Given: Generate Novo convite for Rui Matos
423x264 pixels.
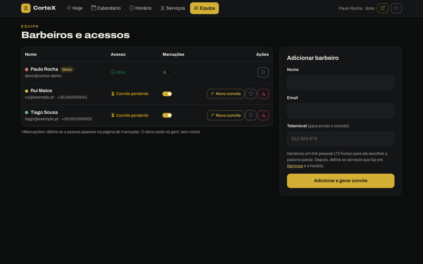Looking at the screenshot, I should click(x=226, y=94).
